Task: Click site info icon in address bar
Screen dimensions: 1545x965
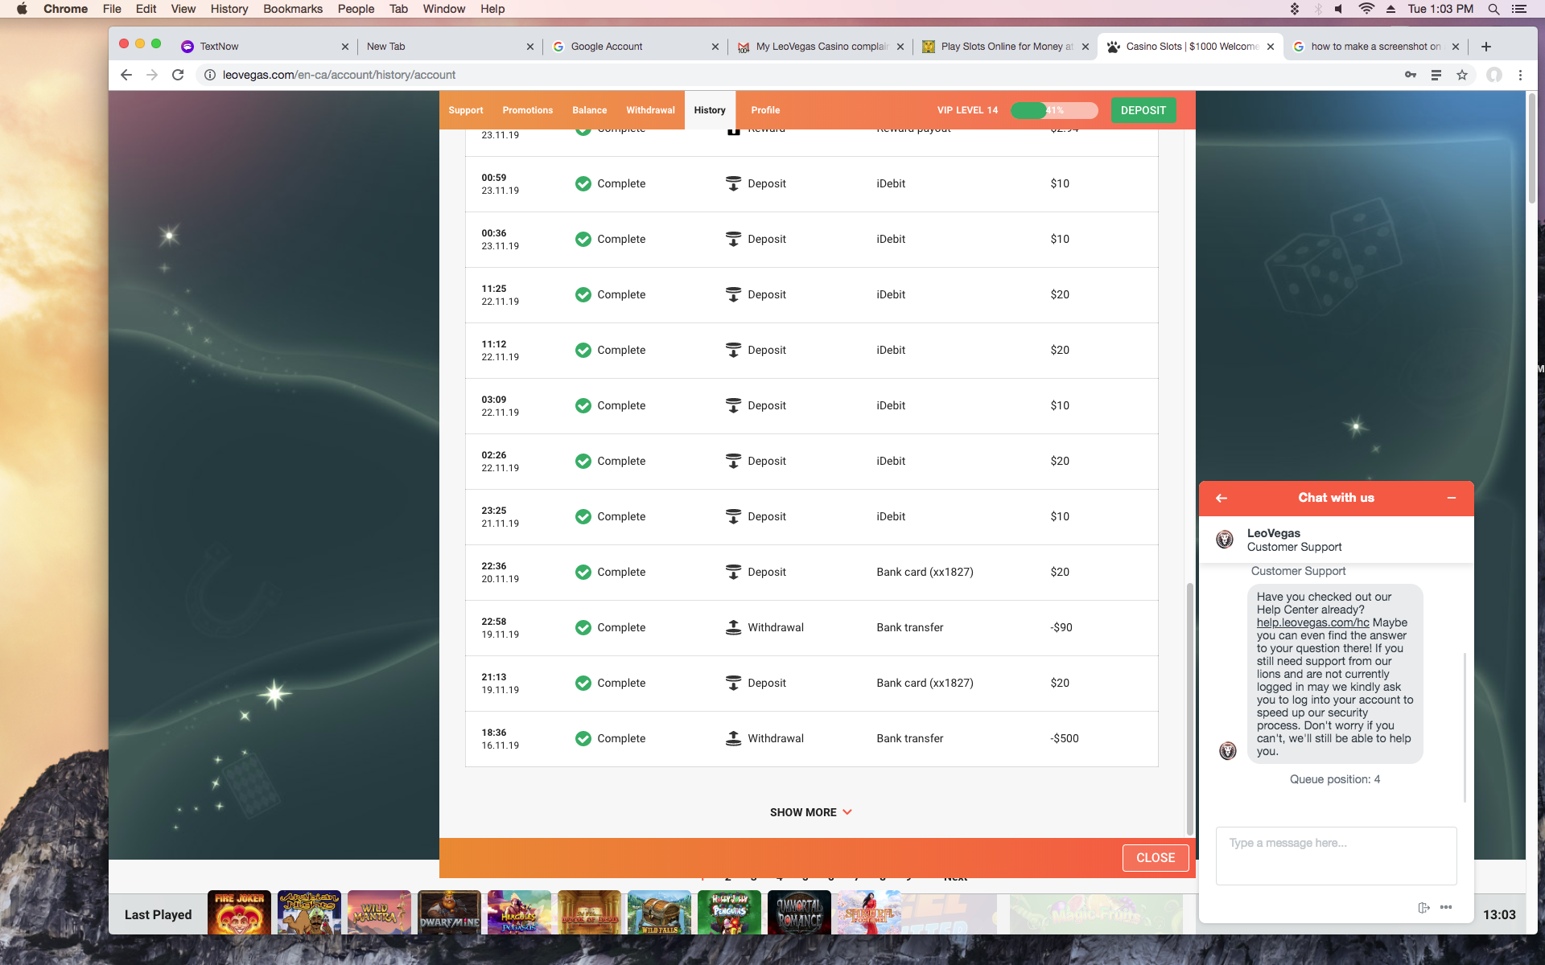Action: [209, 75]
